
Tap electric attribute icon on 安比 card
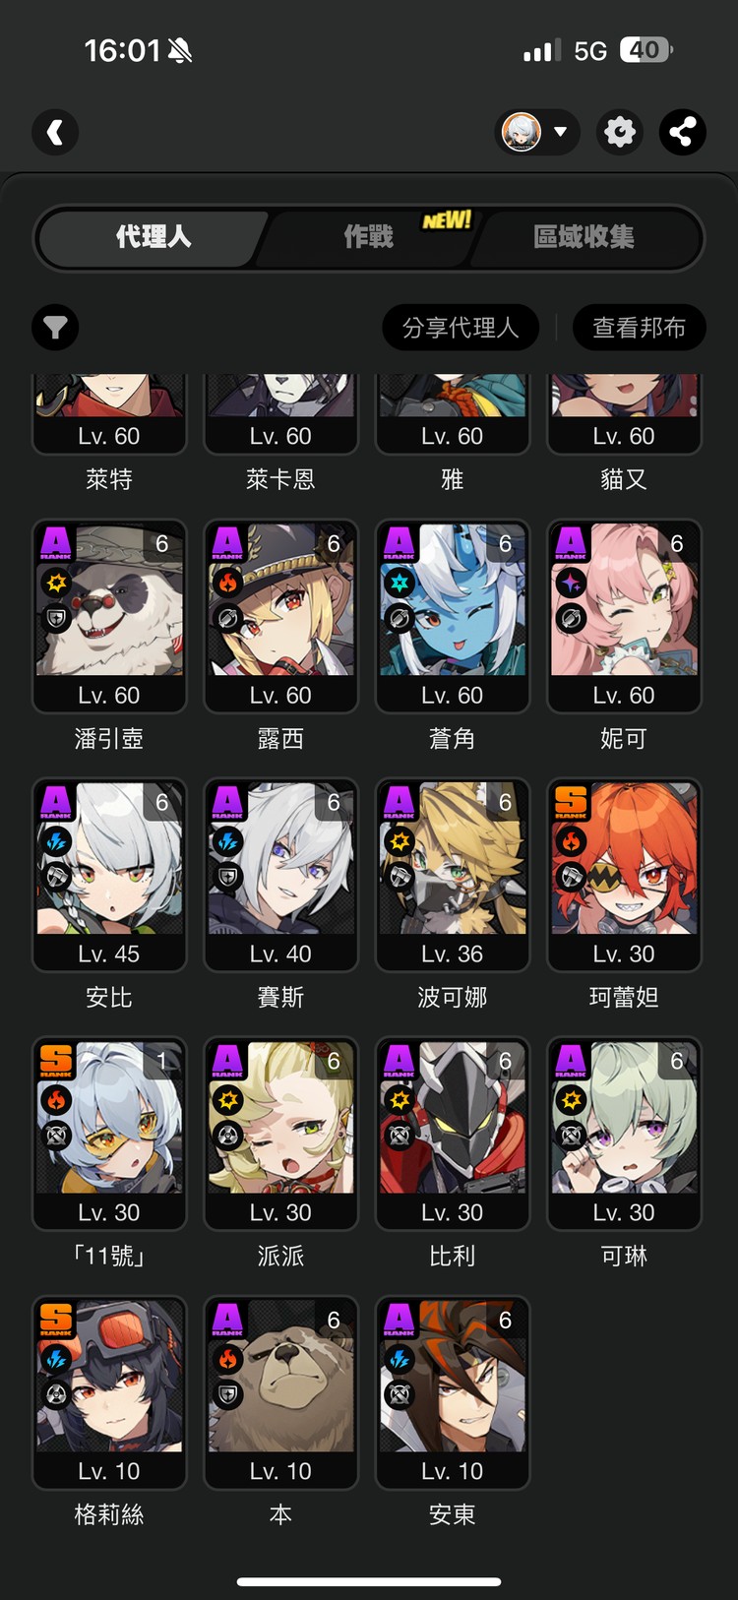coord(57,841)
